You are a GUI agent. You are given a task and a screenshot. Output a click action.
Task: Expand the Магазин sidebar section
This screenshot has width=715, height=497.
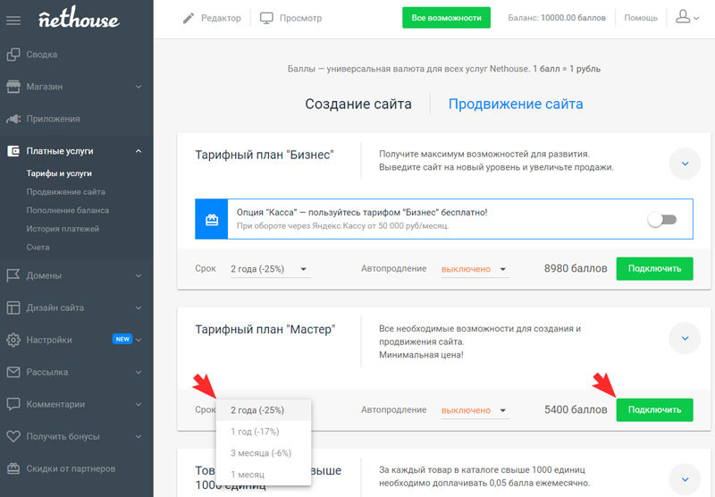click(x=139, y=87)
